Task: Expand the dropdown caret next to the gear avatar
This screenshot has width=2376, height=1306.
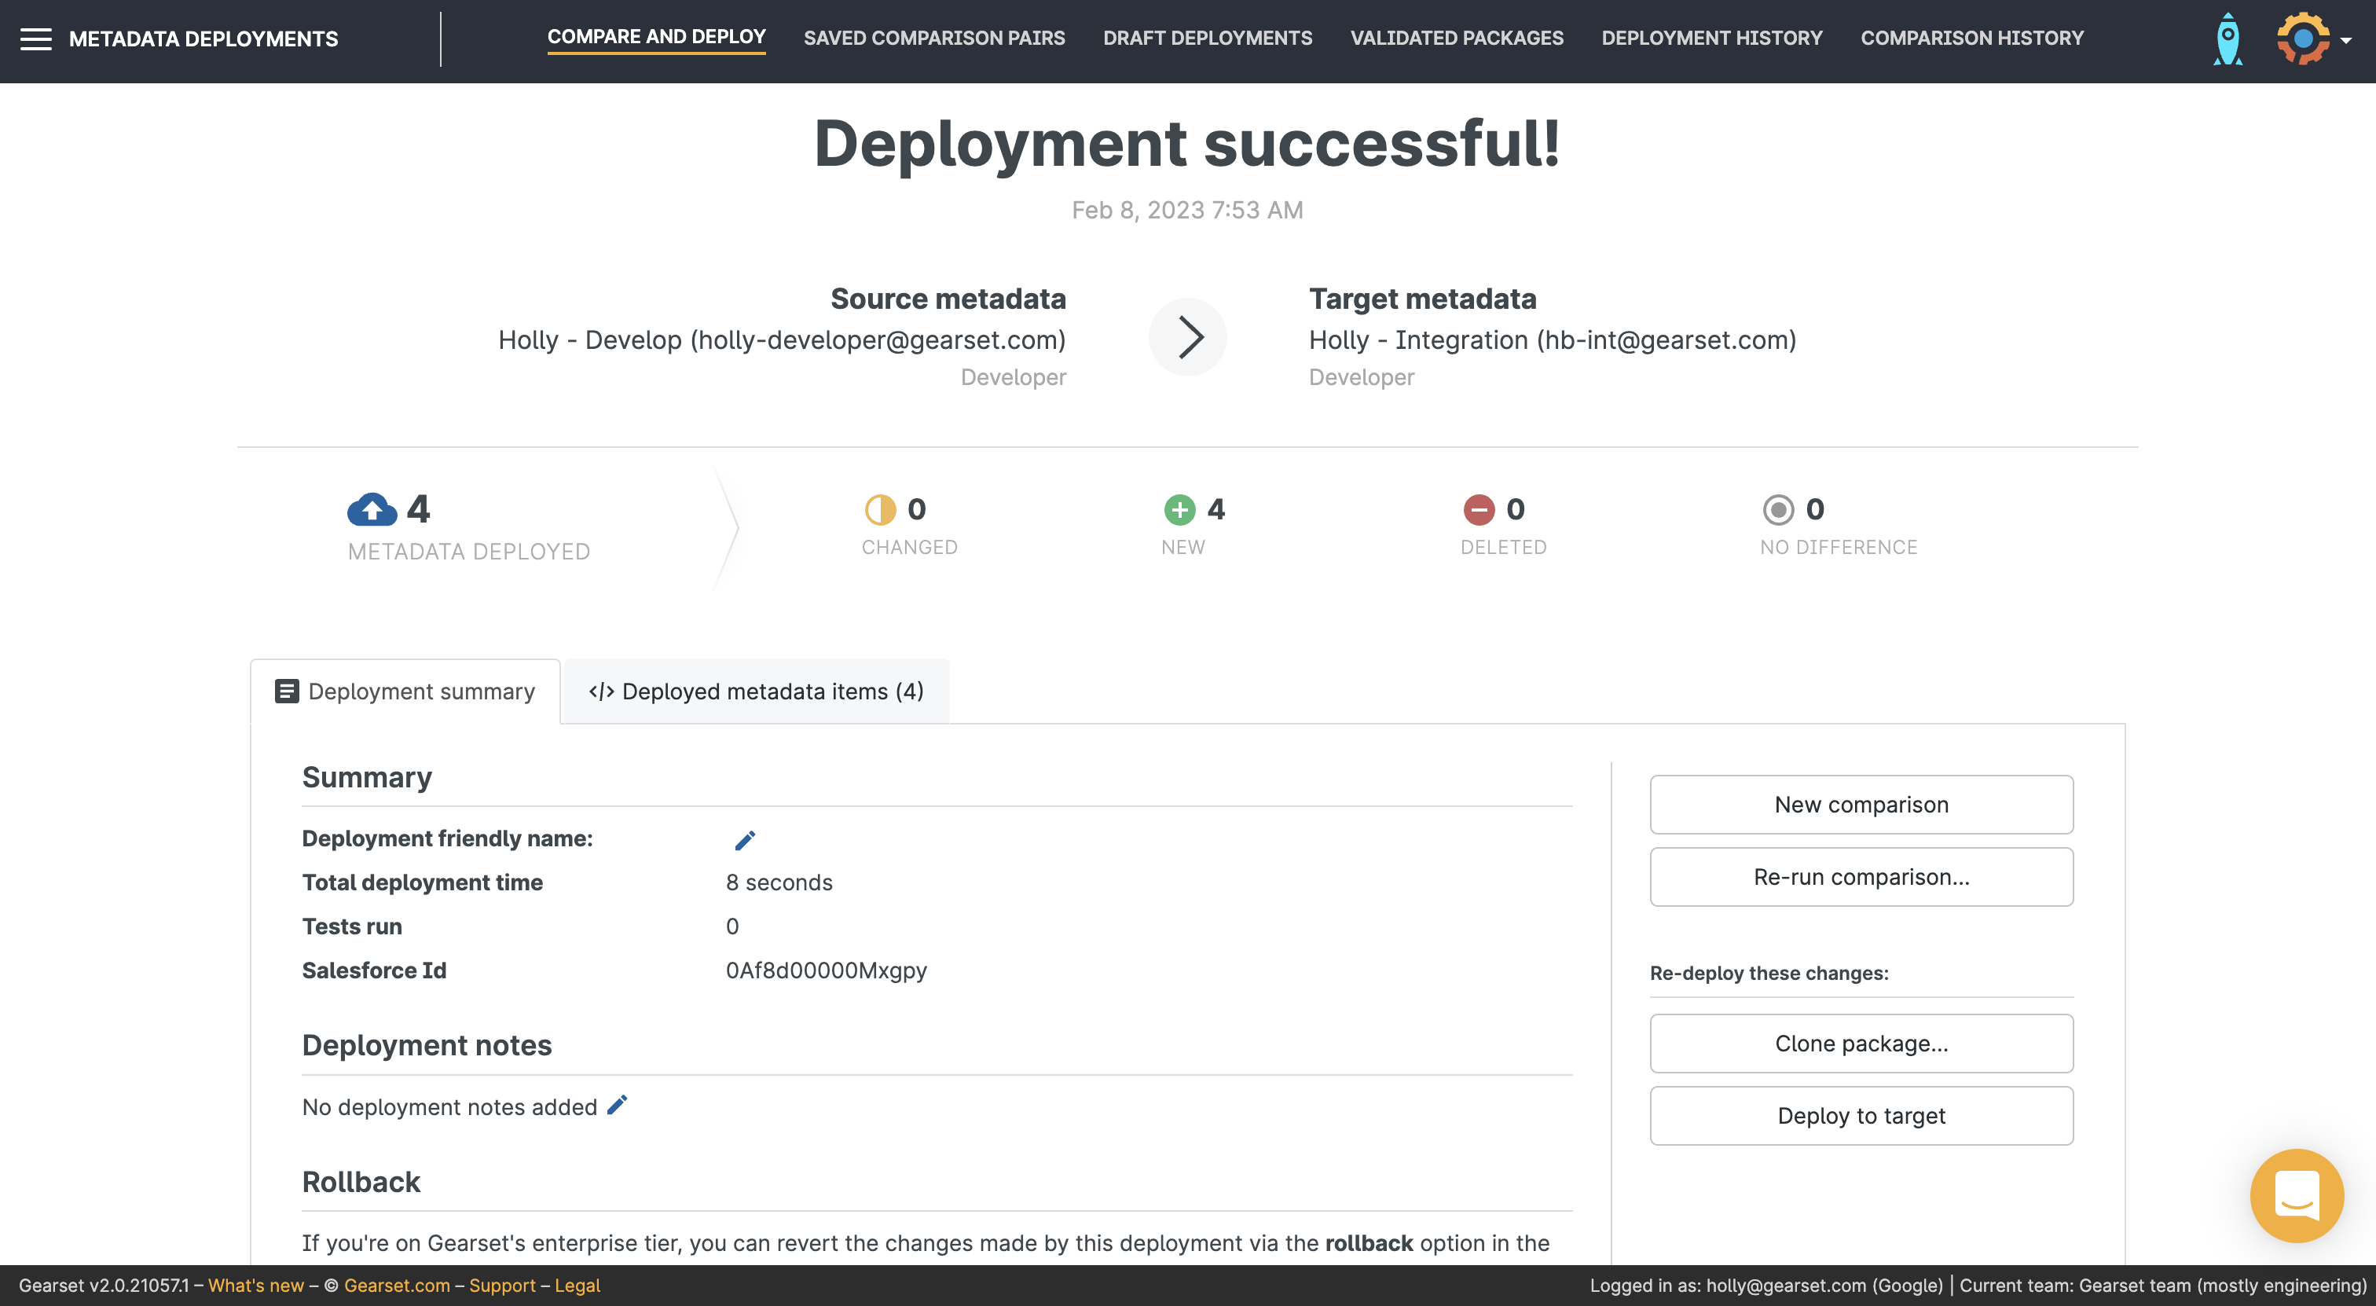Action: pos(2346,41)
